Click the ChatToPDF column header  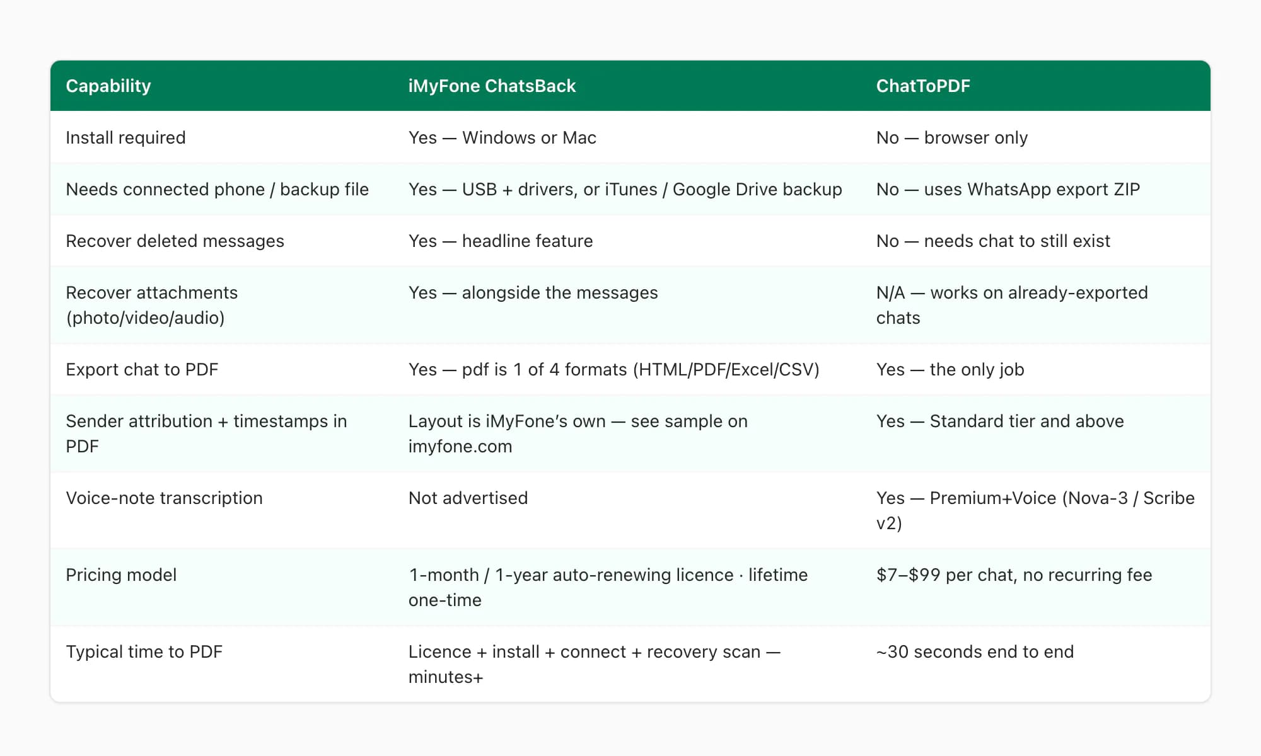(923, 86)
